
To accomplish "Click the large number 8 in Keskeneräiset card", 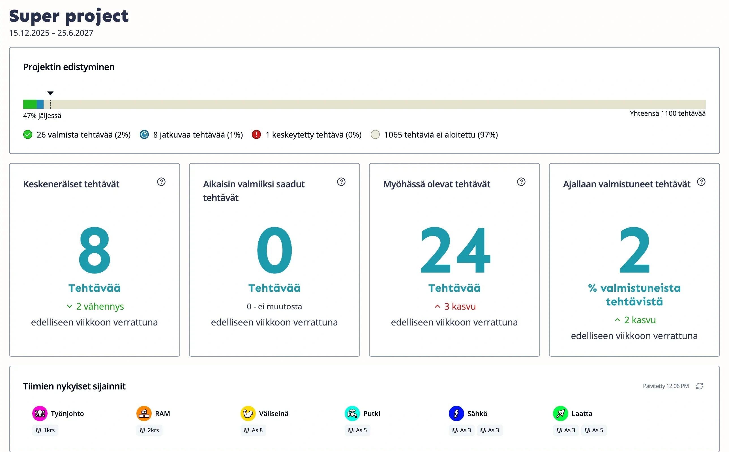I will [95, 250].
